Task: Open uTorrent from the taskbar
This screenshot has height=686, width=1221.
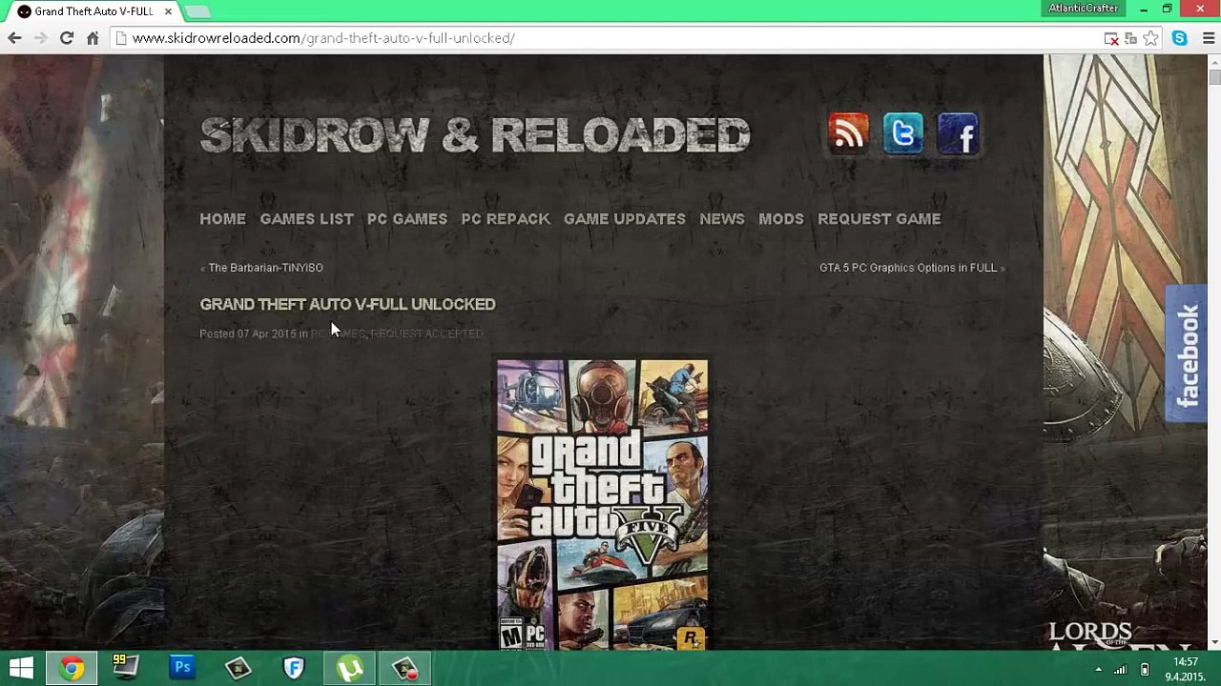Action: tap(349, 668)
